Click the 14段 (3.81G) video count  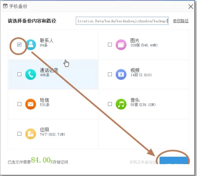141,75
